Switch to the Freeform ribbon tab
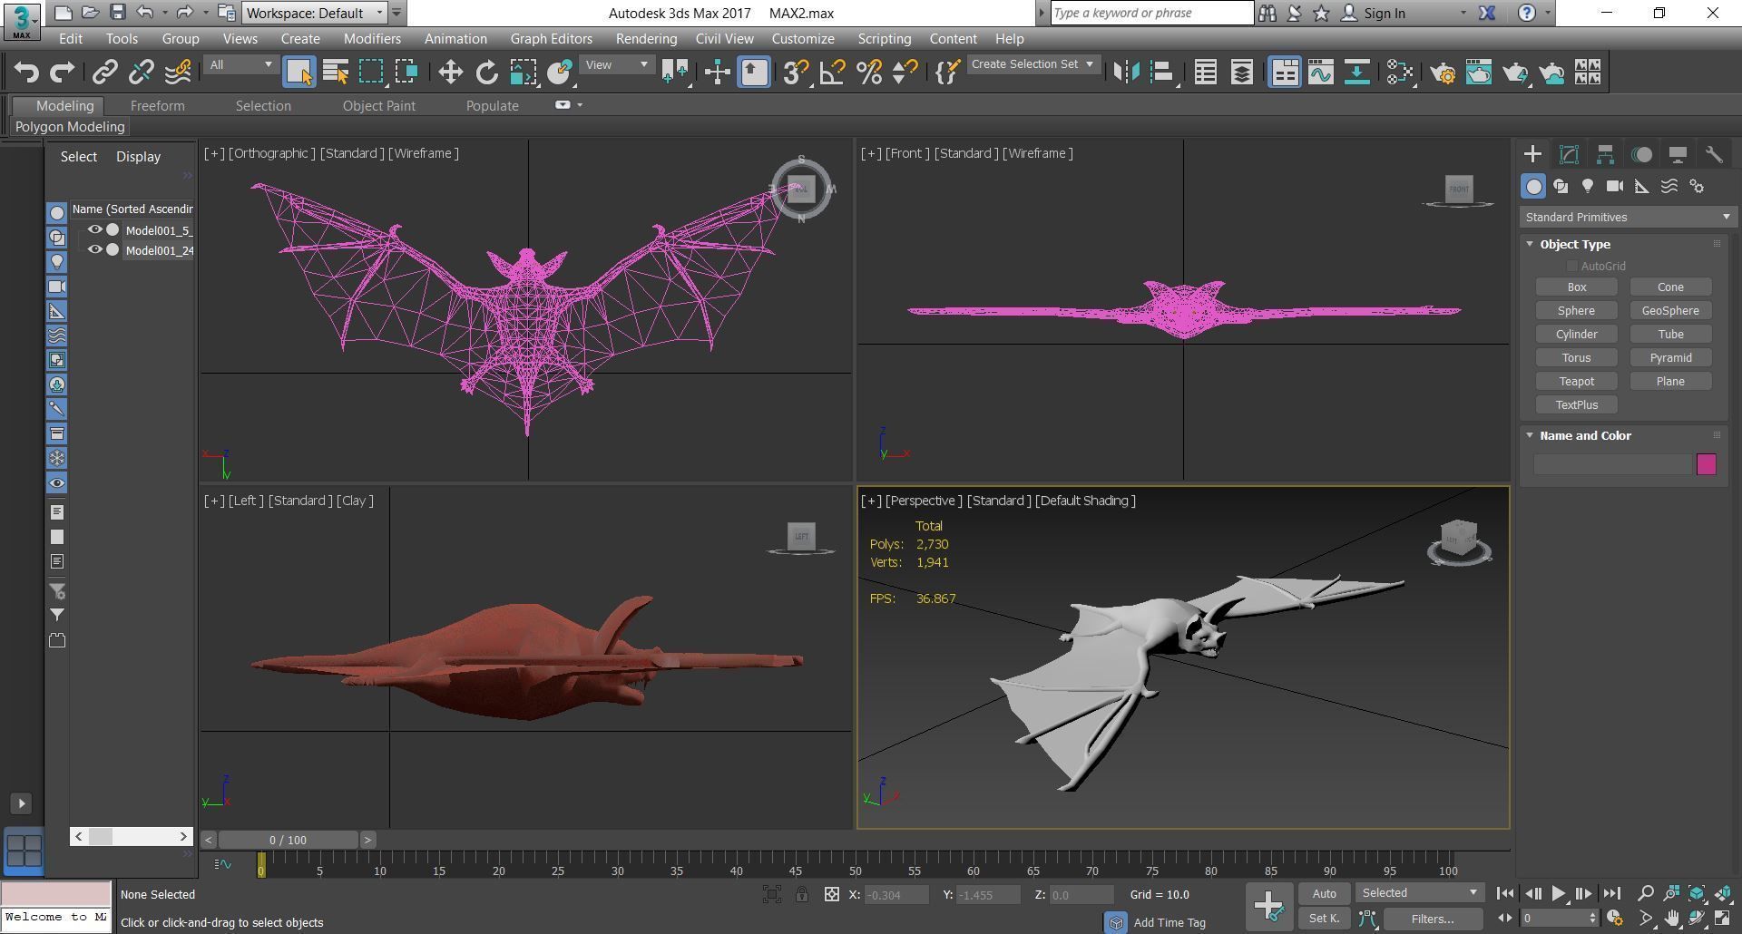1742x934 pixels. click(x=157, y=106)
